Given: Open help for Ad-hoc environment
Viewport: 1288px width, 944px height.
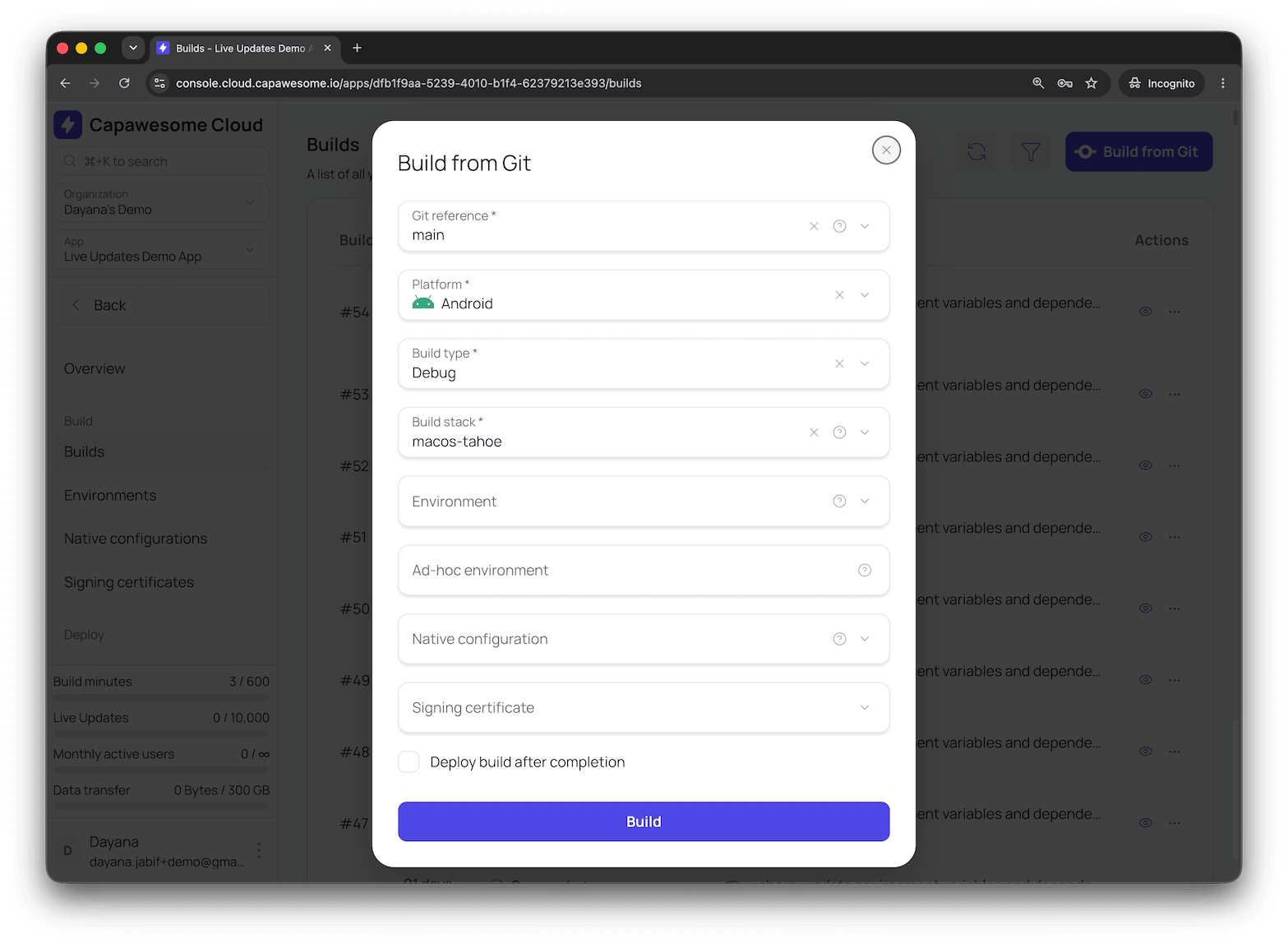Looking at the screenshot, I should coord(865,570).
